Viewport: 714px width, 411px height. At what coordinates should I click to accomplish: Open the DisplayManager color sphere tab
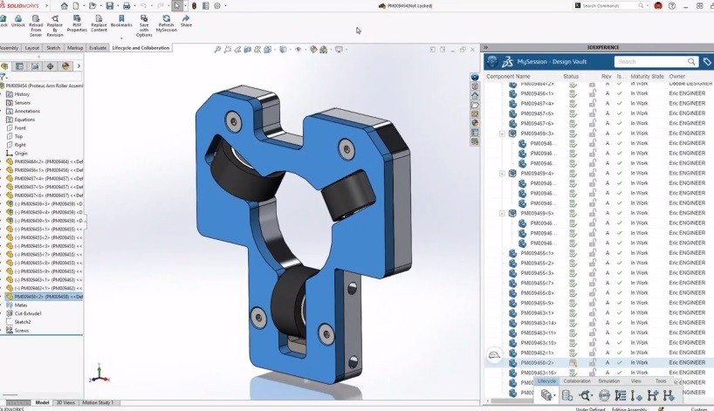[65, 66]
